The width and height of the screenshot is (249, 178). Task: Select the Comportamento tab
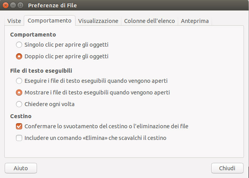pos(49,21)
